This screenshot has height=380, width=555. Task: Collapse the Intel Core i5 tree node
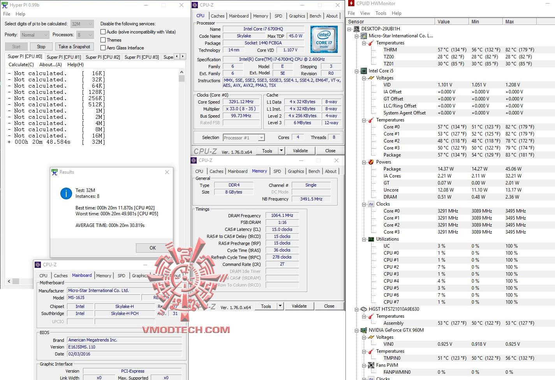[x=356, y=70]
